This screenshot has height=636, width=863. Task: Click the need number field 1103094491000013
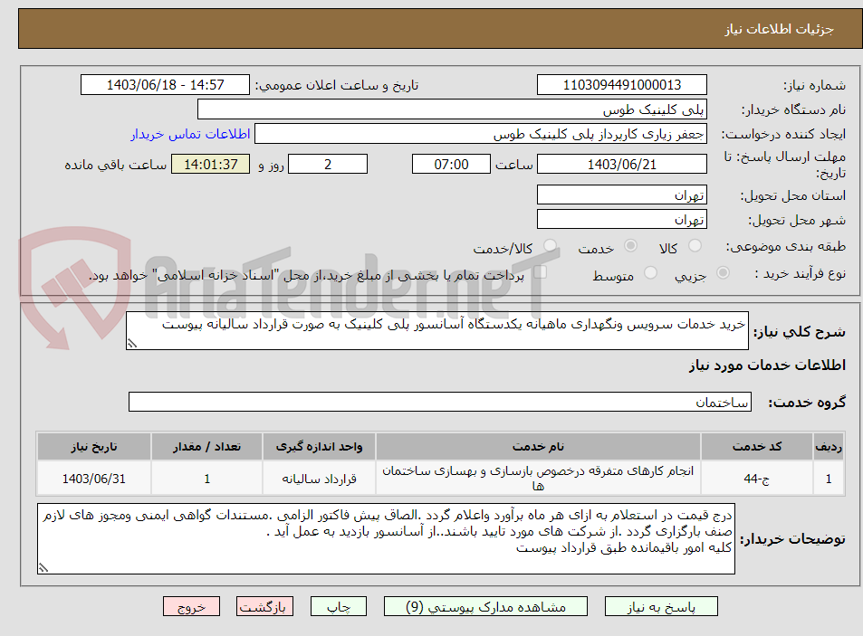[x=622, y=85]
